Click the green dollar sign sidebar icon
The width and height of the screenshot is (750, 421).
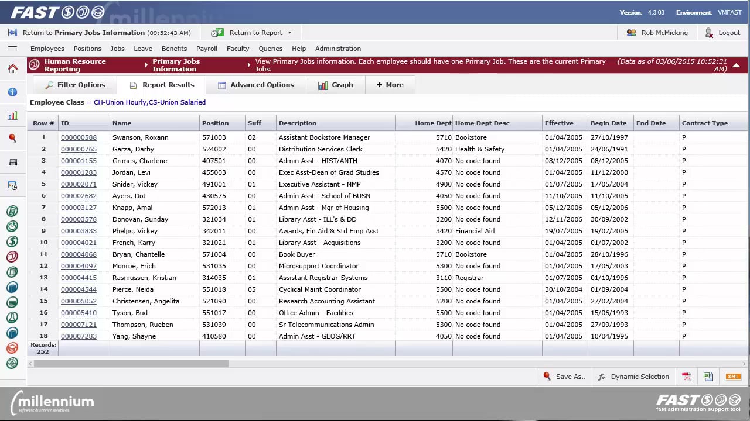pyautogui.click(x=12, y=241)
